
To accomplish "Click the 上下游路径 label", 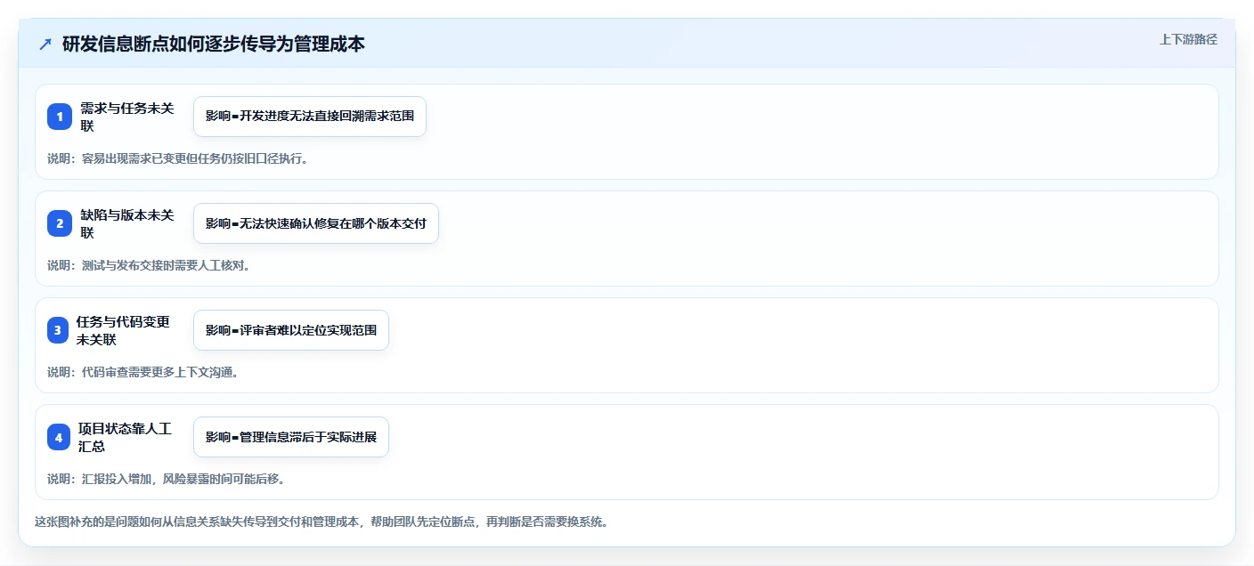I will tap(1188, 39).
